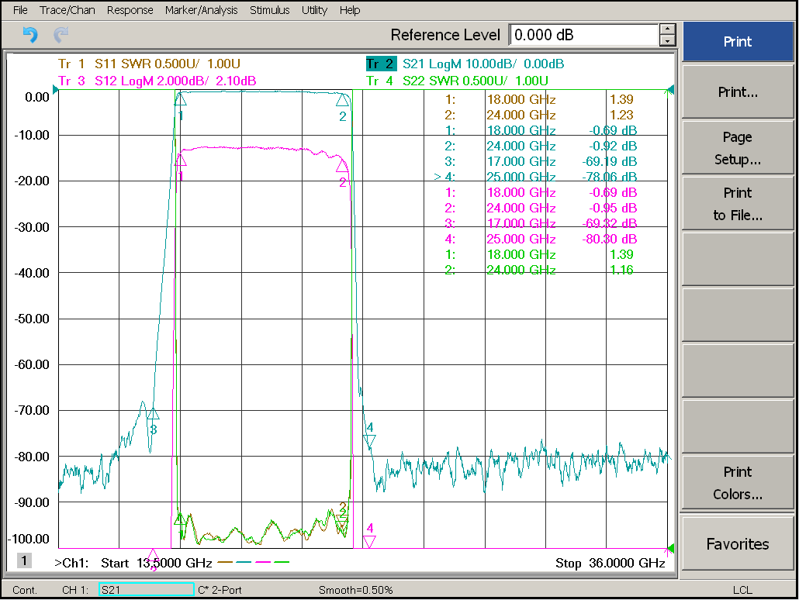The width and height of the screenshot is (799, 600).
Task: Click teal marker 1 triangle on S21 trace
Action: [x=180, y=99]
